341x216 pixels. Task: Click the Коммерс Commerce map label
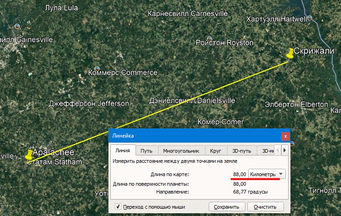123,72
